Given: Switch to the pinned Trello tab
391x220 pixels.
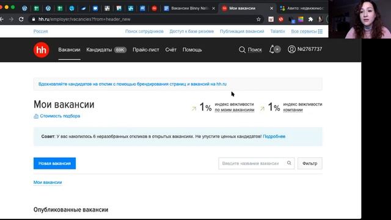Looking at the screenshot, I should click(x=119, y=8).
